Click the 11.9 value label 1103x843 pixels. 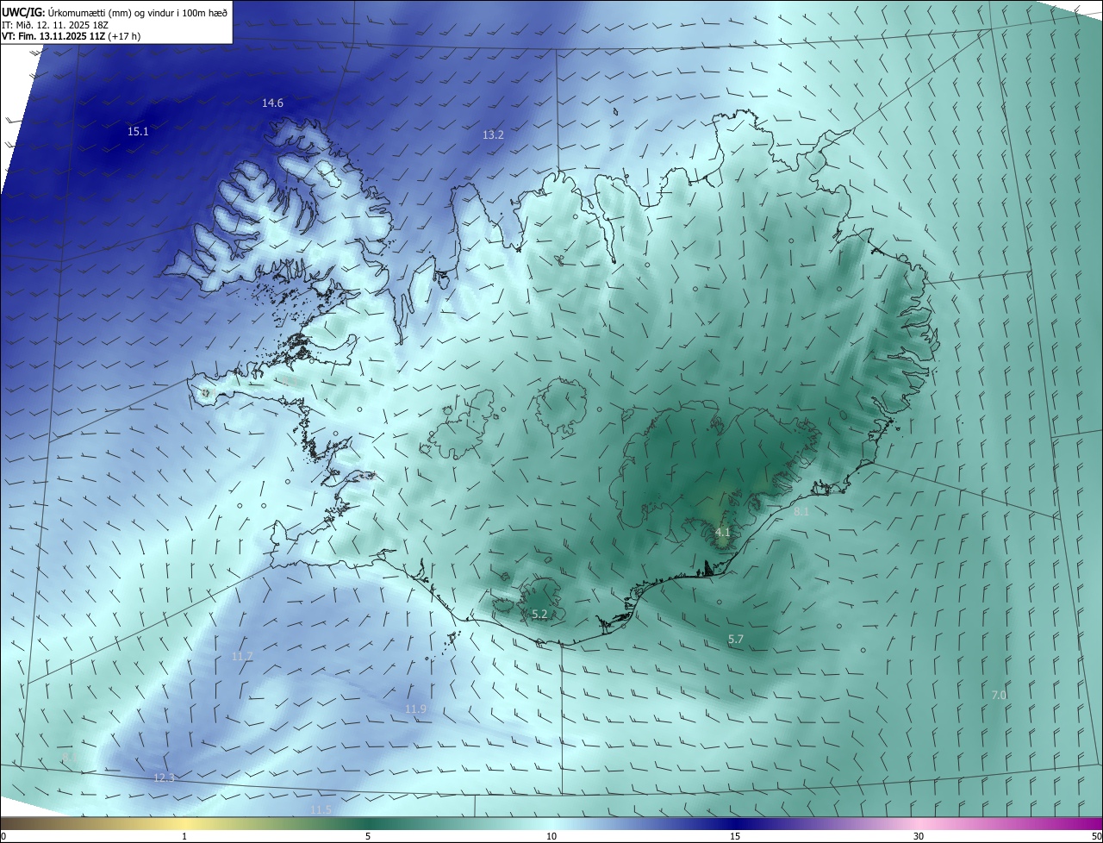pyautogui.click(x=415, y=709)
